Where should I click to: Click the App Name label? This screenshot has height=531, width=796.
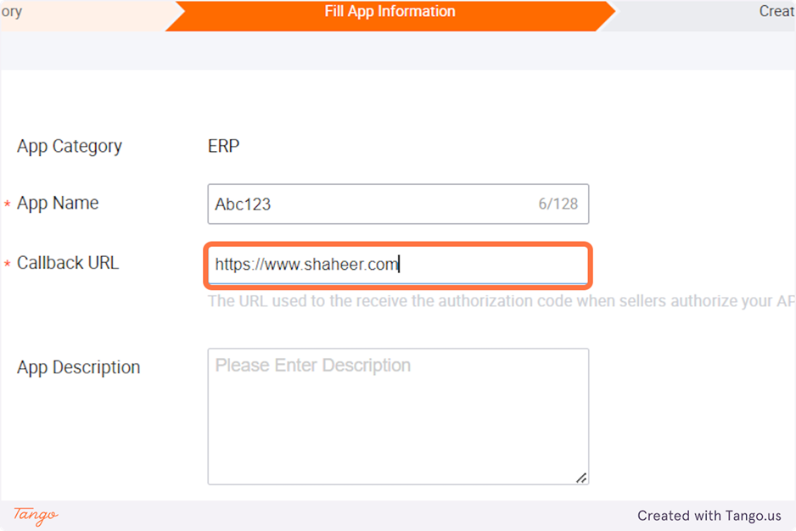[x=58, y=204]
